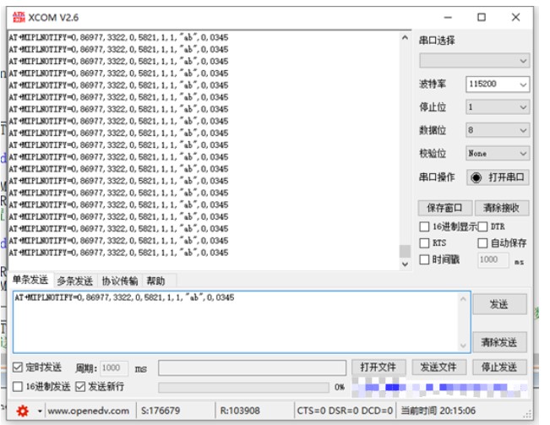Open the www.openedv.com link
Viewport: 550px width, 425px height.
click(89, 411)
